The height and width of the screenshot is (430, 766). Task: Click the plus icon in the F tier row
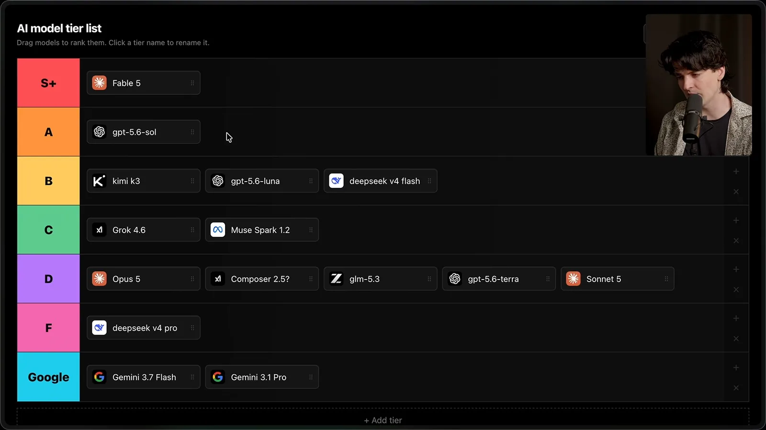click(x=736, y=318)
